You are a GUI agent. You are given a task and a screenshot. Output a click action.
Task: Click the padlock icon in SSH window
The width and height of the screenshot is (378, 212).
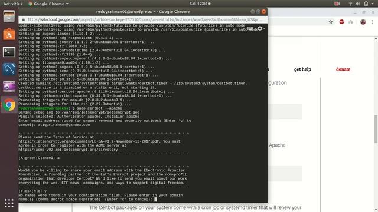point(24,19)
